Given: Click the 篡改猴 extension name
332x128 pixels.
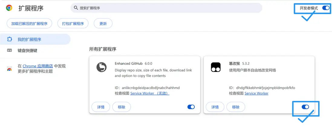Looking at the screenshot, I should (x=235, y=63).
